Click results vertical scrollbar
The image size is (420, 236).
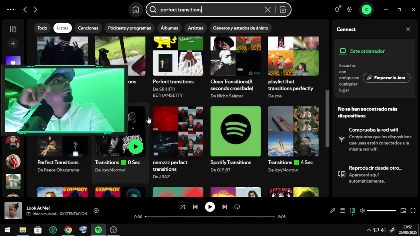[x=327, y=118]
